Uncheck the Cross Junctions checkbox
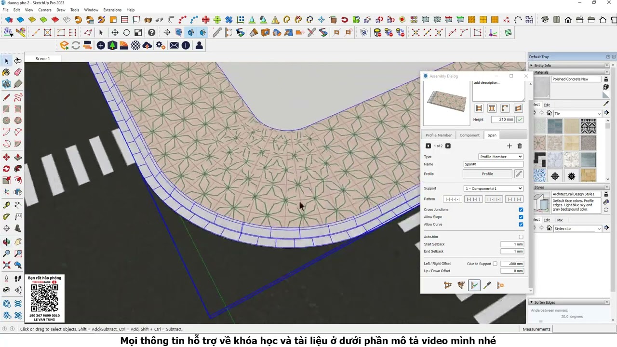Screen dimensions: 617x347 coord(521,210)
